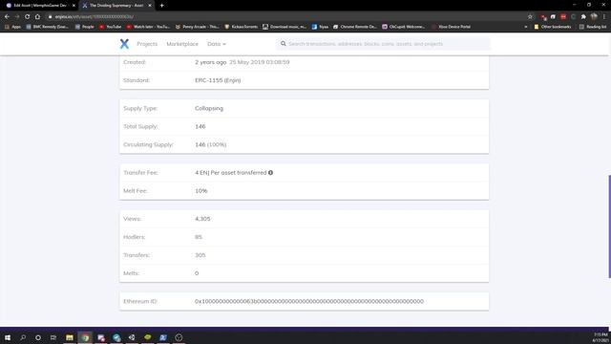Image resolution: width=611 pixels, height=344 pixels.
Task: Click the red extension icon in the toolbar
Action: [563, 17]
